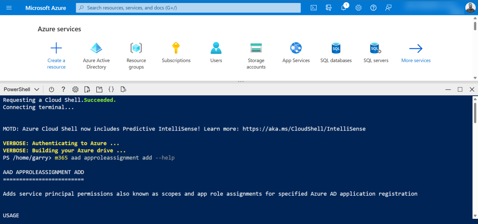The image size is (478, 224).
Task: Click the aka.ms/CloudShell/IntelliSense URL
Action: [304, 129]
